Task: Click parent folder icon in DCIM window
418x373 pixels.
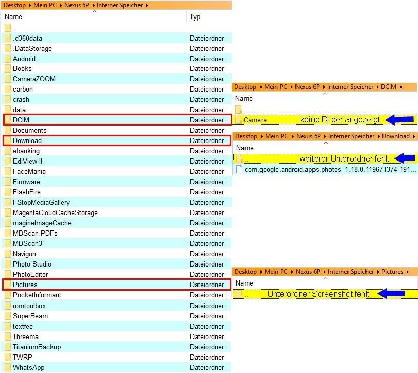Action: (238, 109)
